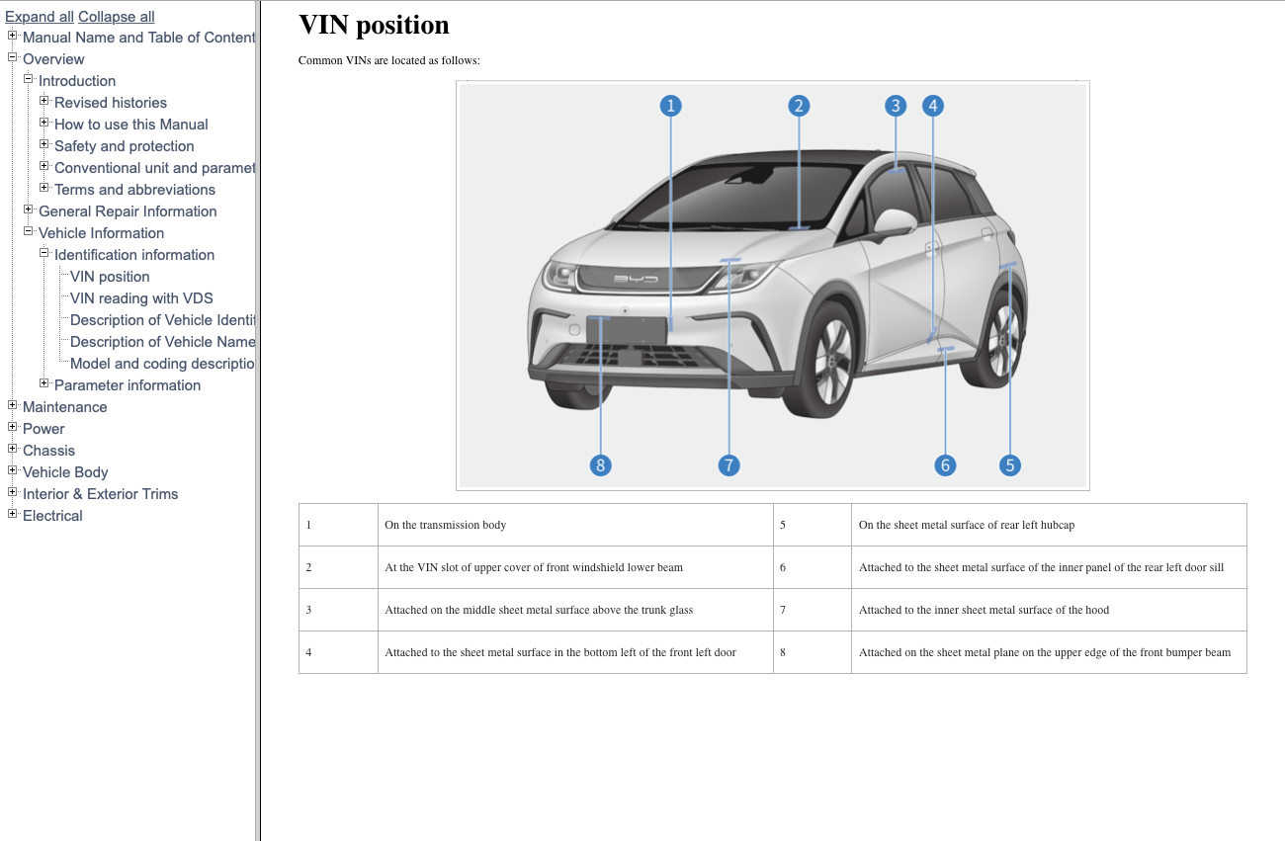Viewport: 1285px width, 841px height.
Task: Expand the General Repair Information node
Action: tap(29, 210)
